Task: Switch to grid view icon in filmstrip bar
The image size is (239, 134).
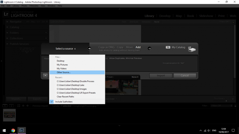Action: 19,106
